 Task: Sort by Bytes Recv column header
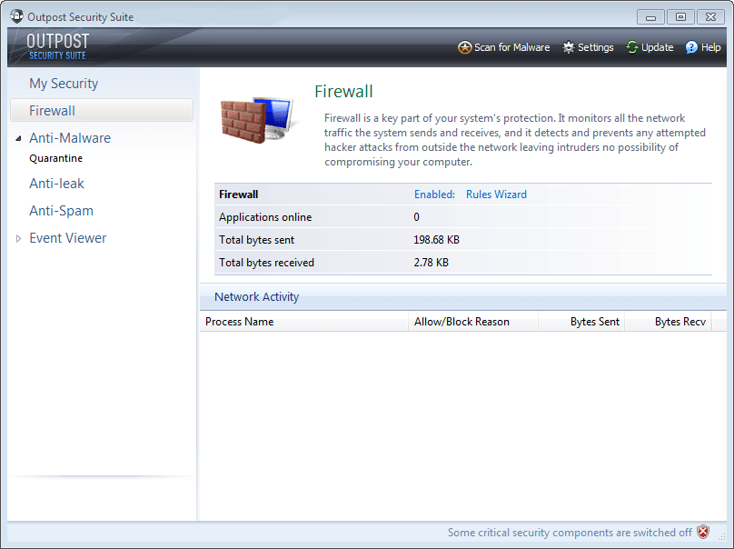(x=668, y=322)
